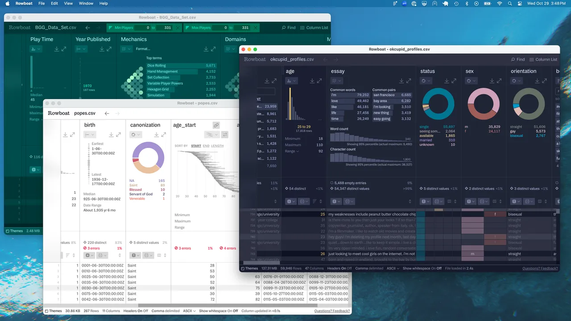Click Comma delimited in okcupid status bar

coord(369,268)
